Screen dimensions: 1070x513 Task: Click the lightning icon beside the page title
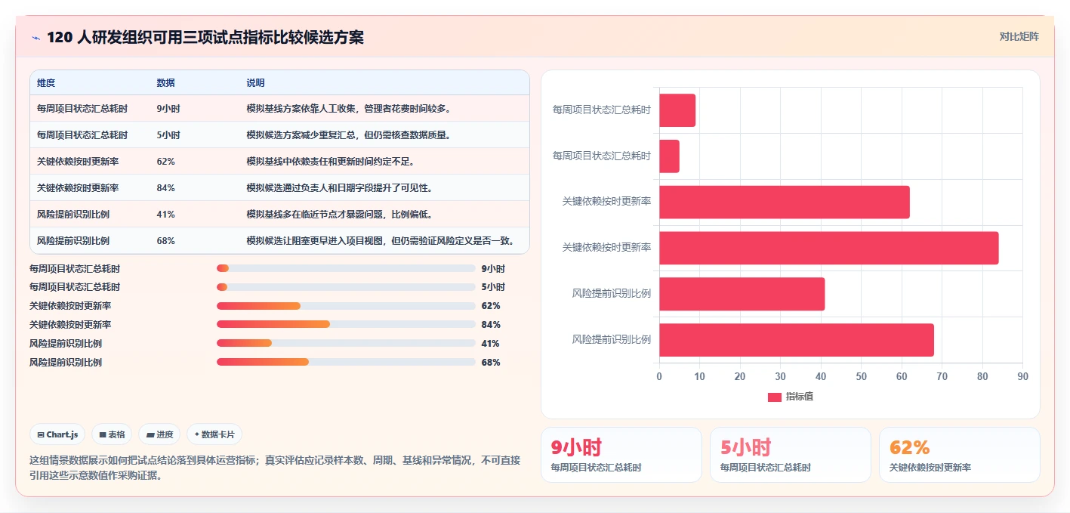(35, 37)
